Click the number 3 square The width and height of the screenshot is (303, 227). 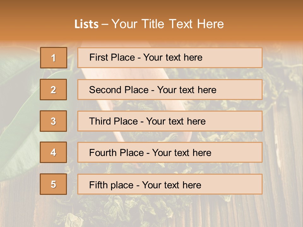point(53,121)
